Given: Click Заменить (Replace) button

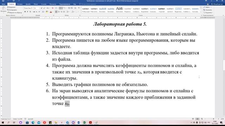Looking at the screenshot, I should 207,10.
